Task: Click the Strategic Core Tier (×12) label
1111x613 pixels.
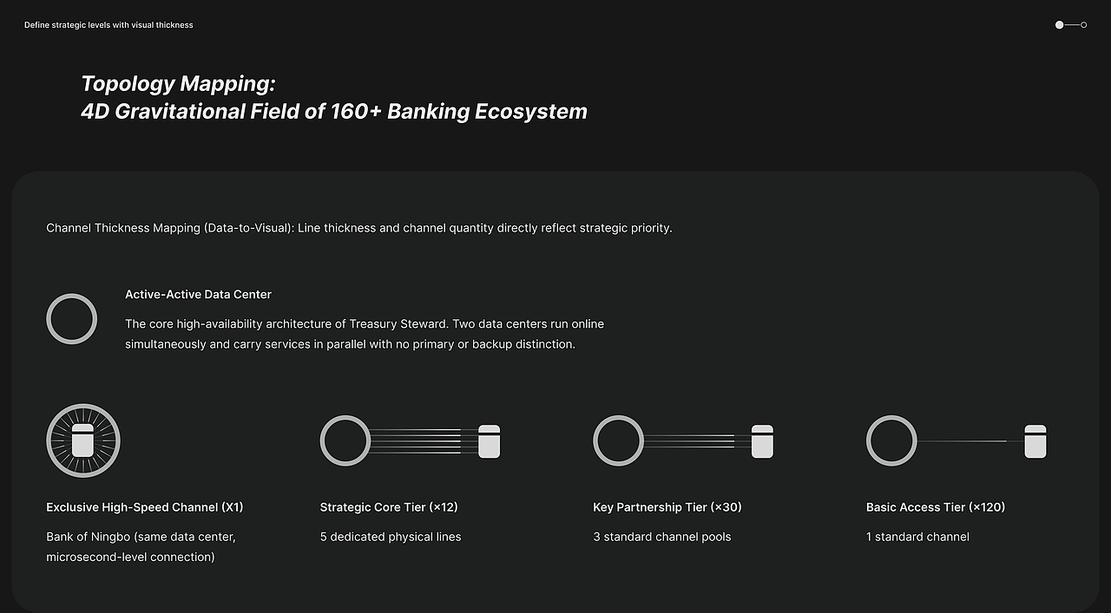Action: tap(389, 507)
